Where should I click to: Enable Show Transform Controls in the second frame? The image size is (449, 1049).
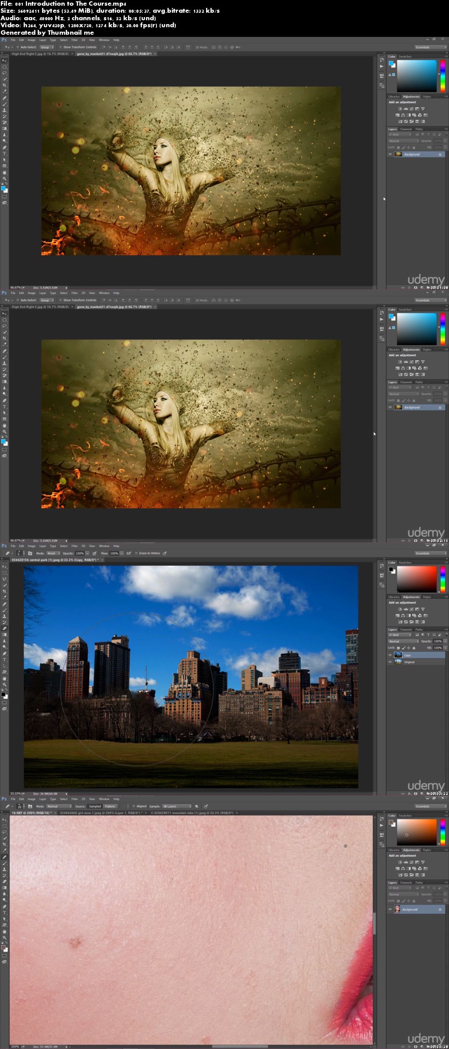click(61, 300)
